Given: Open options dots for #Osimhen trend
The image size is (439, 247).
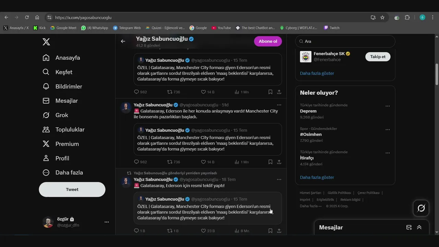Looking at the screenshot, I should 388,130.
